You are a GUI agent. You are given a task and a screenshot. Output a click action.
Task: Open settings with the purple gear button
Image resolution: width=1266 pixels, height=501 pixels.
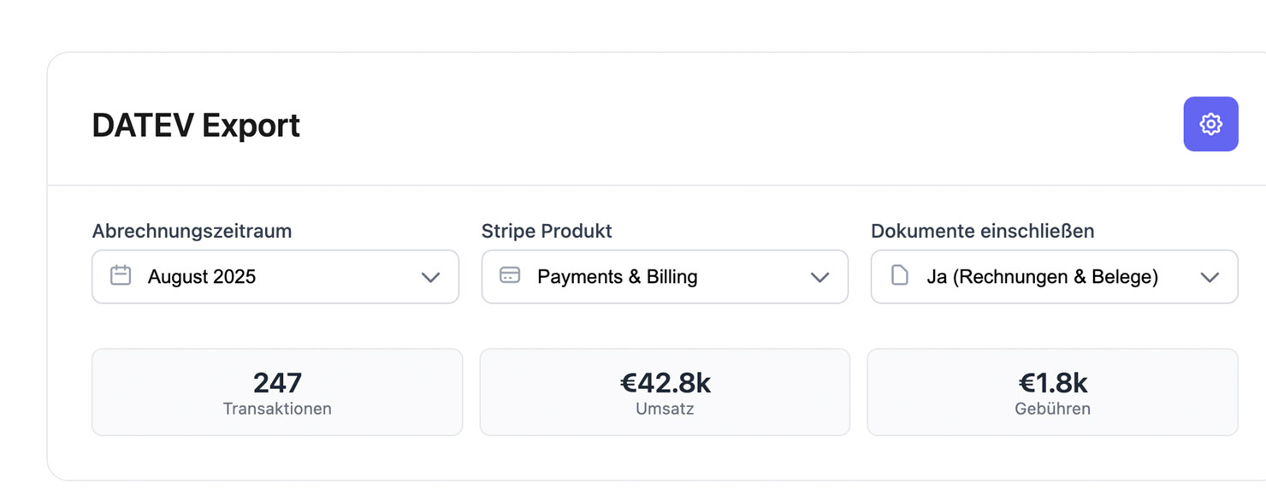tap(1210, 124)
